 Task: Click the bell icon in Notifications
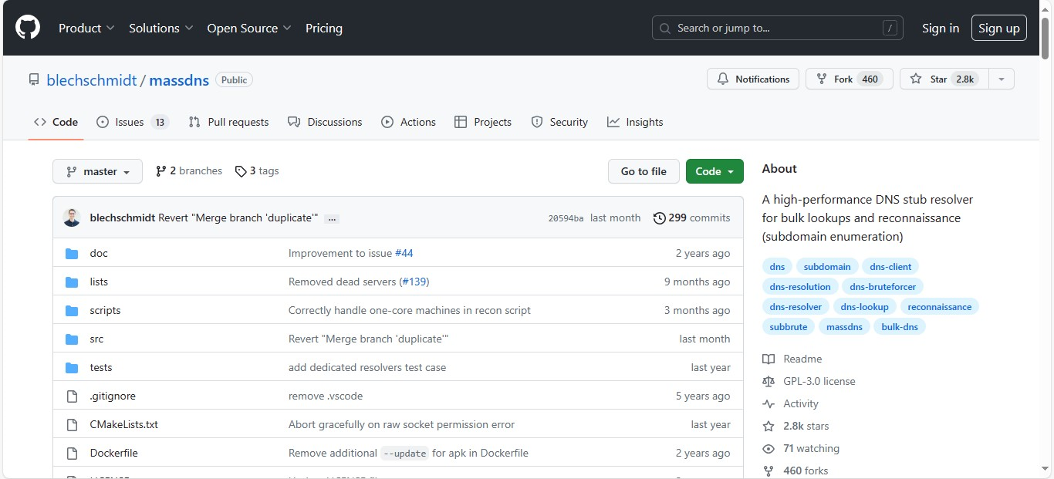723,79
